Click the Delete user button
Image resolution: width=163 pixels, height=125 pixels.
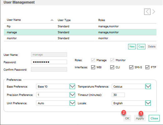point(152,47)
